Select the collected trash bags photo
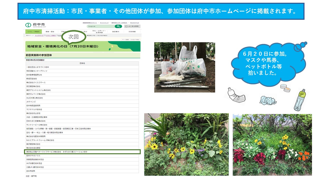320x180 pixels. point(184,67)
